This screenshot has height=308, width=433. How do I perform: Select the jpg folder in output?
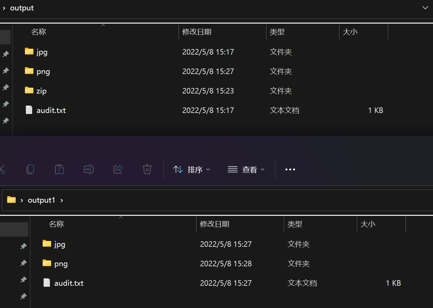pos(42,52)
